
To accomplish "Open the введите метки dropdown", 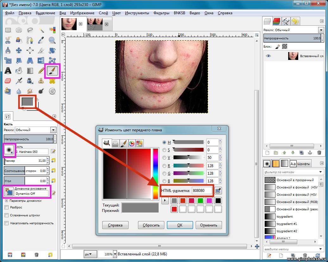I will click(320, 249).
